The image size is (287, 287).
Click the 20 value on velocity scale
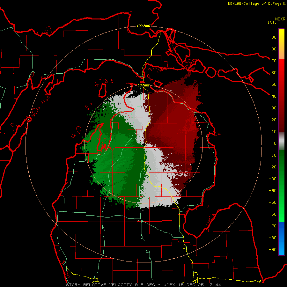tap(274, 120)
